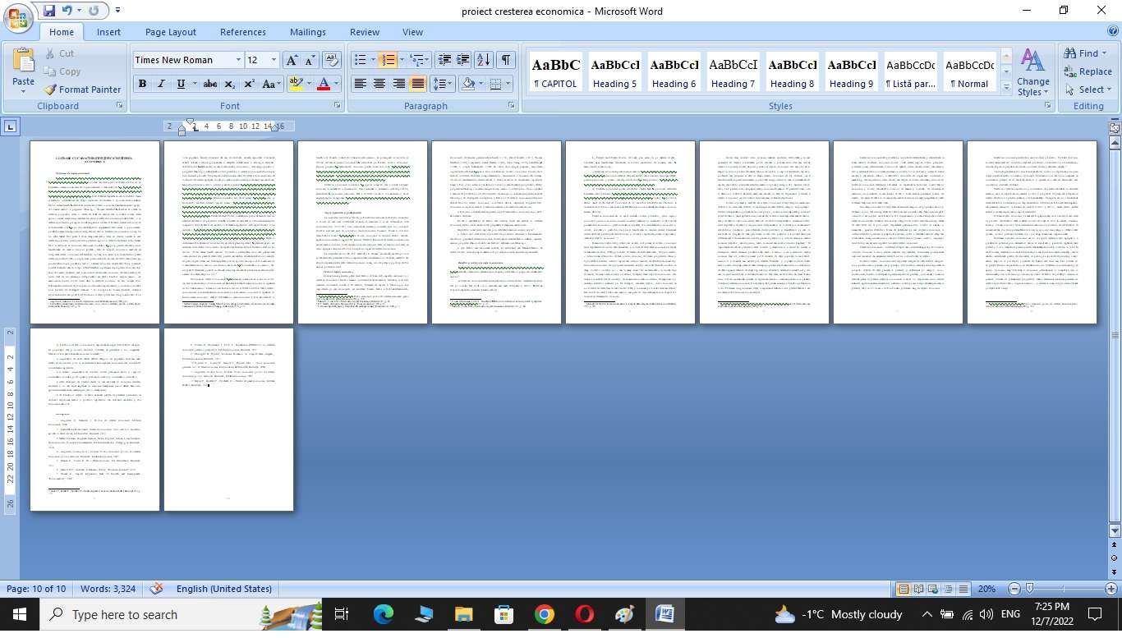Enable Justify paragraph alignment
1122x638 pixels.
coord(418,84)
